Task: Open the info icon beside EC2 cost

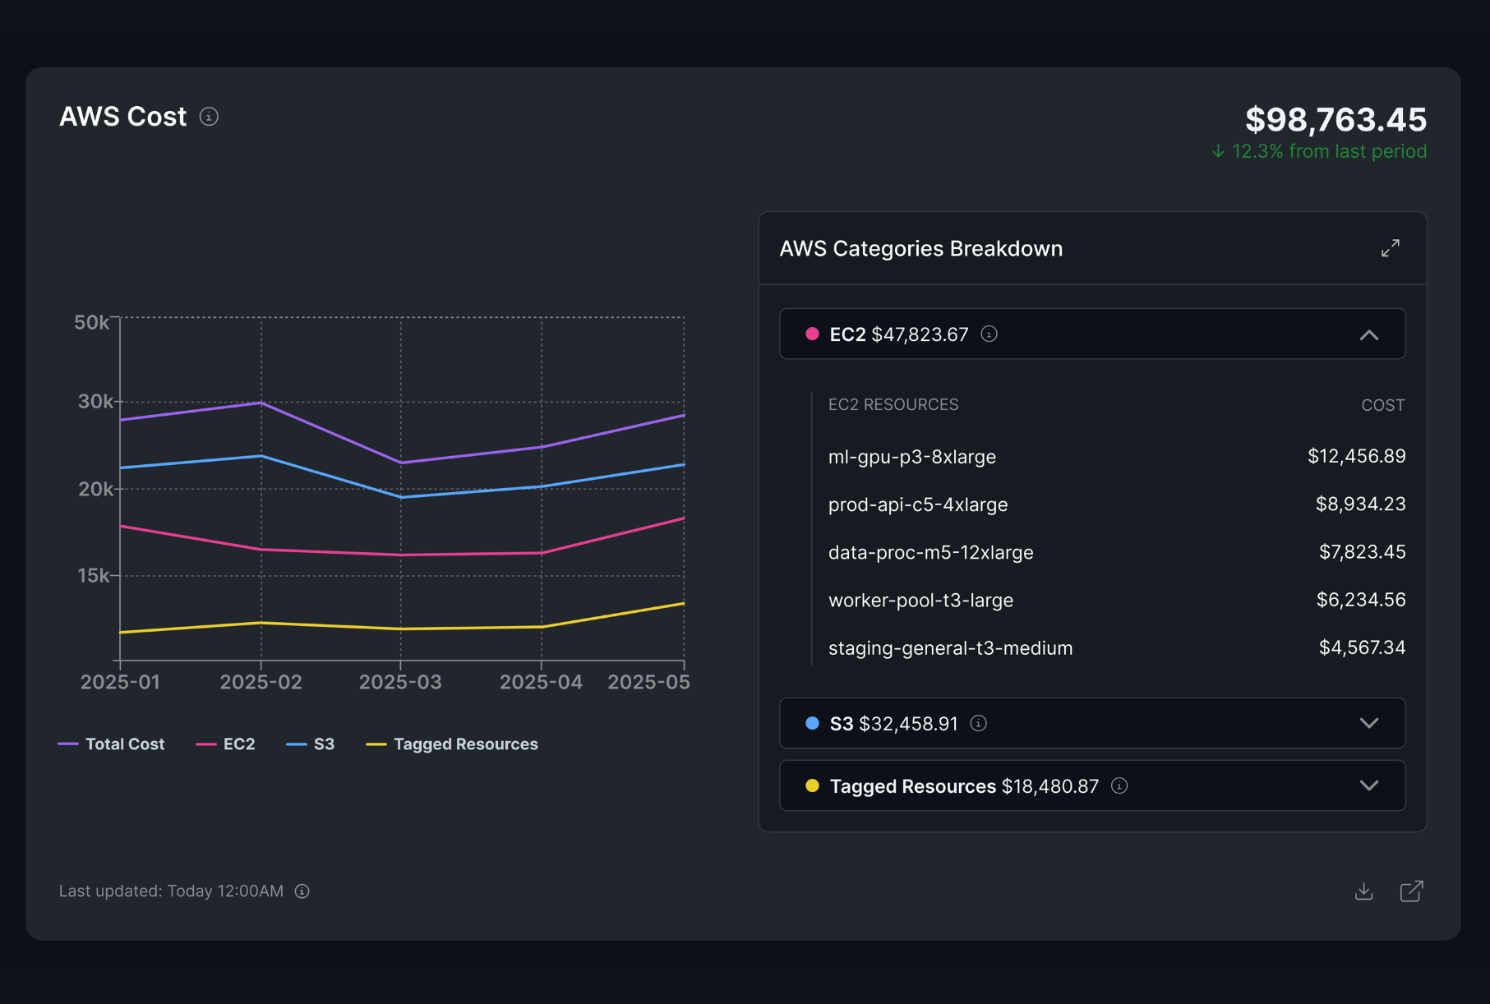Action: [x=989, y=334]
